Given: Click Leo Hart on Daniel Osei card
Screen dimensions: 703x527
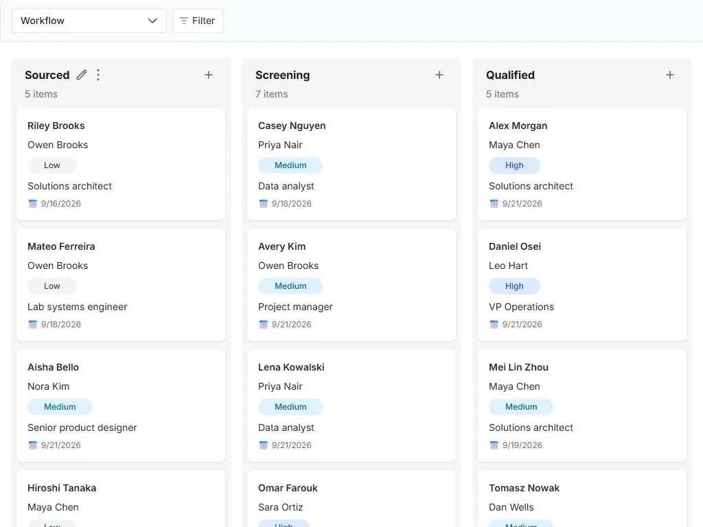Looking at the screenshot, I should click(x=509, y=266).
